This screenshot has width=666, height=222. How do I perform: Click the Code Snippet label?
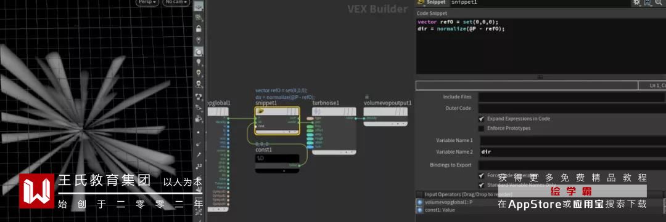click(x=432, y=13)
